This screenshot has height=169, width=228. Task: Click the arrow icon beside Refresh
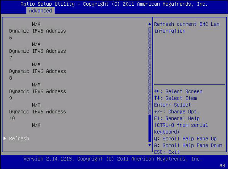click(x=5, y=138)
